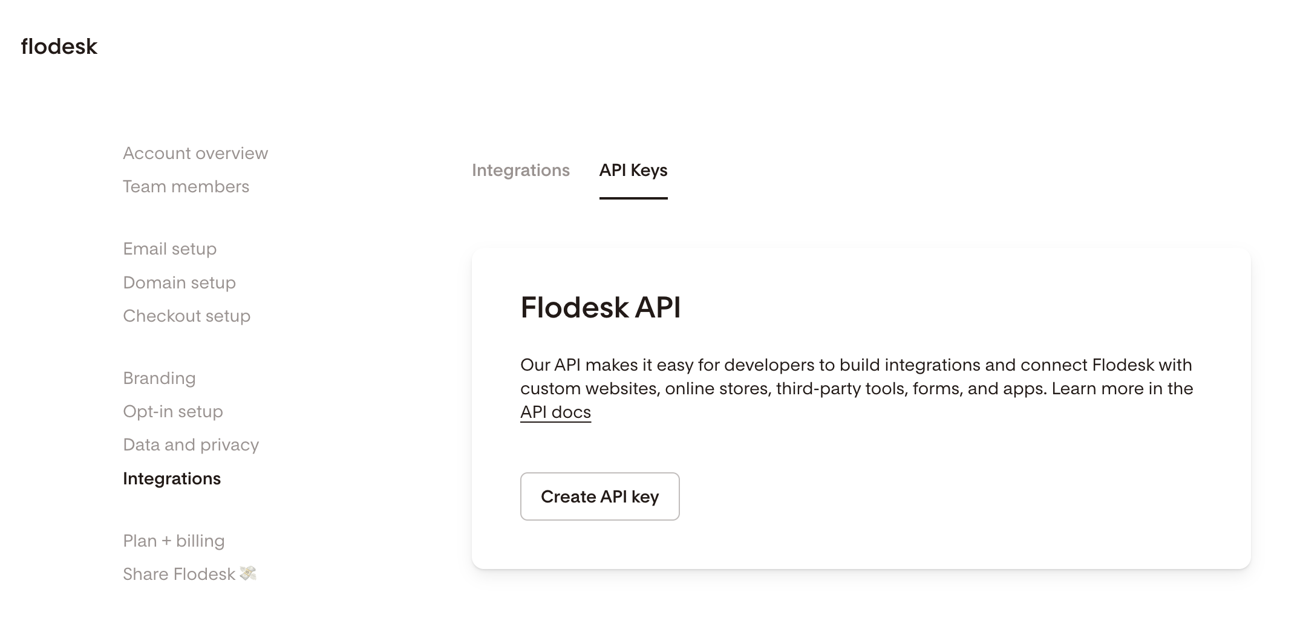Open the Email setup page
Viewport: 1303px width, 618px height.
click(169, 249)
